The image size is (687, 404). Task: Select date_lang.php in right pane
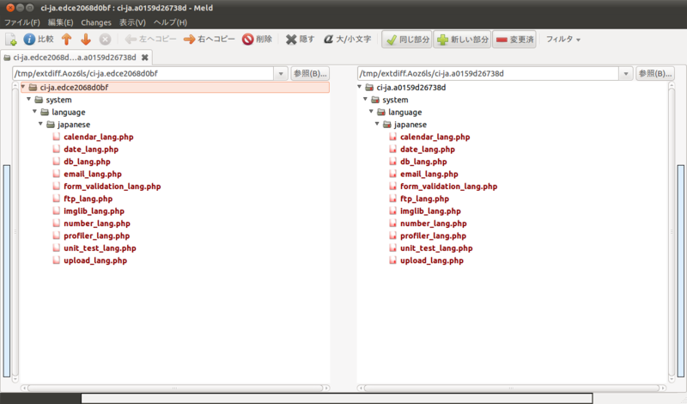[428, 150]
